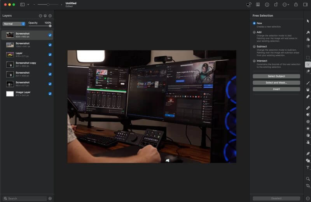Click the "Free Selection" panel heading

[x=263, y=16]
